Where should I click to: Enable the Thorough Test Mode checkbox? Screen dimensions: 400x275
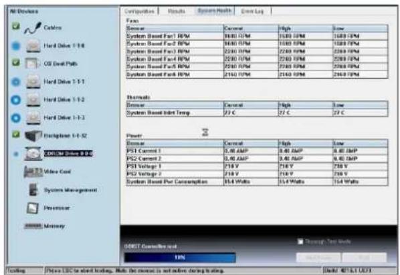(300, 242)
